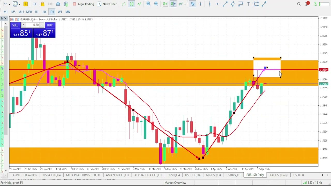Switch chart to line chart view

pyautogui.click(x=139, y=4)
